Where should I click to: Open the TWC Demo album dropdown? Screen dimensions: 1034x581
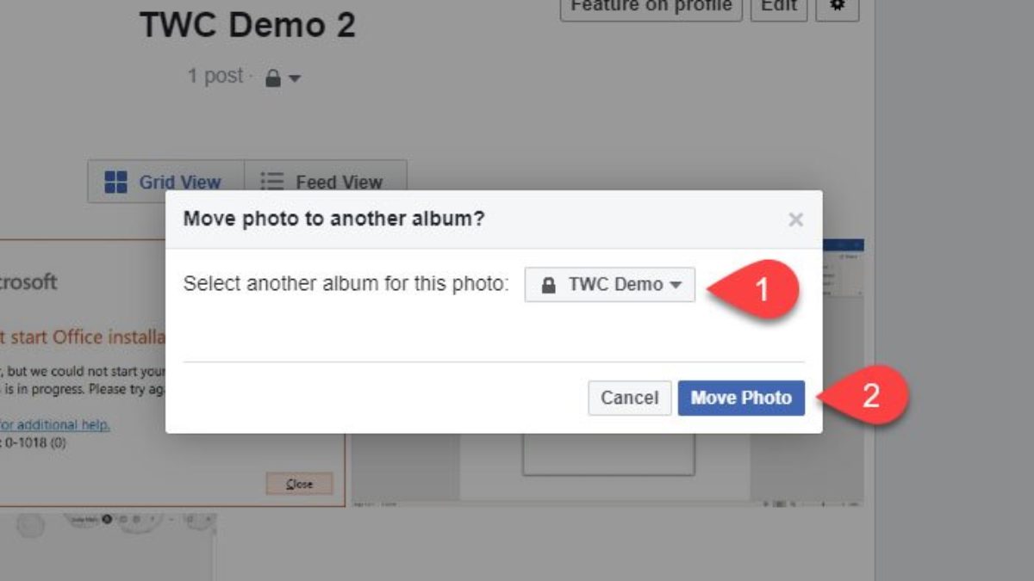(609, 285)
